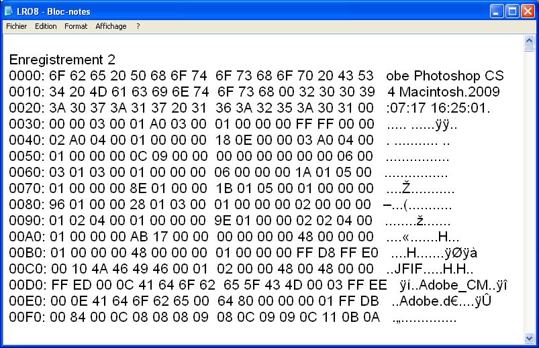Maximize the LRO8 Bloc-notes window
This screenshot has height=348, width=539.
512,11
